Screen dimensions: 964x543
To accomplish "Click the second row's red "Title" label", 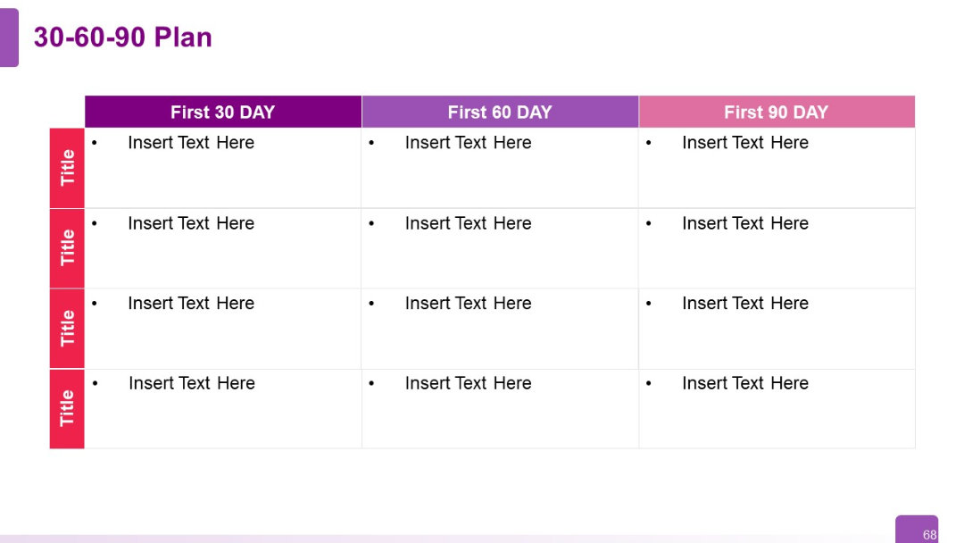I will [x=67, y=248].
